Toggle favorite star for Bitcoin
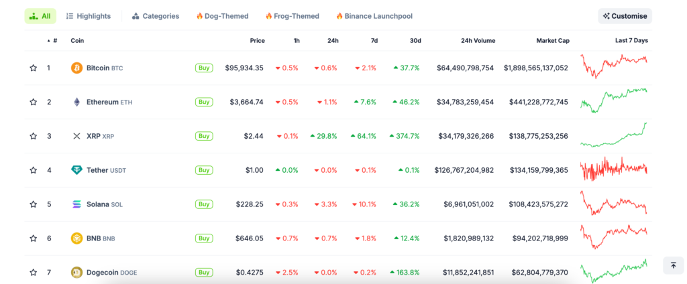Viewport: 687px width, 284px height. (x=33, y=68)
